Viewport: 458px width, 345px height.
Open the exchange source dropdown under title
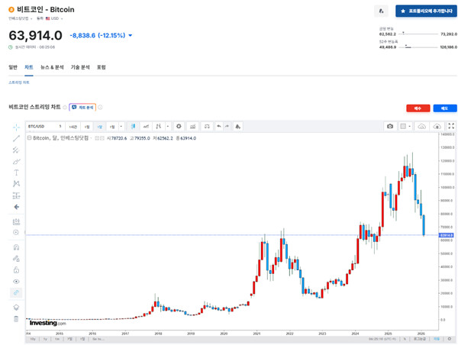click(x=20, y=18)
